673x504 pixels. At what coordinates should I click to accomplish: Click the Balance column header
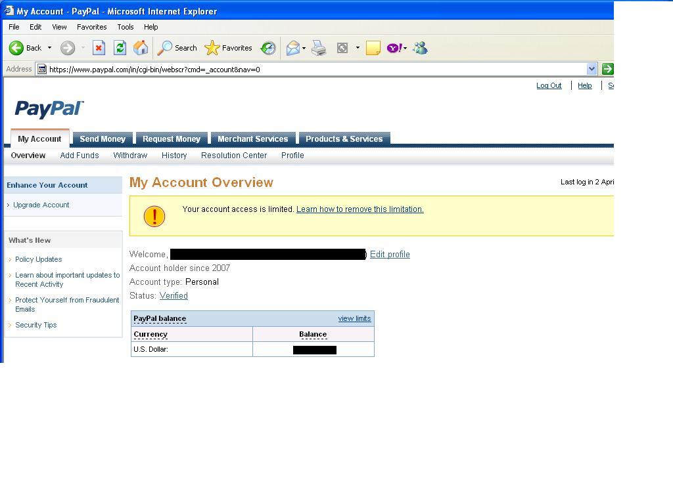313,334
